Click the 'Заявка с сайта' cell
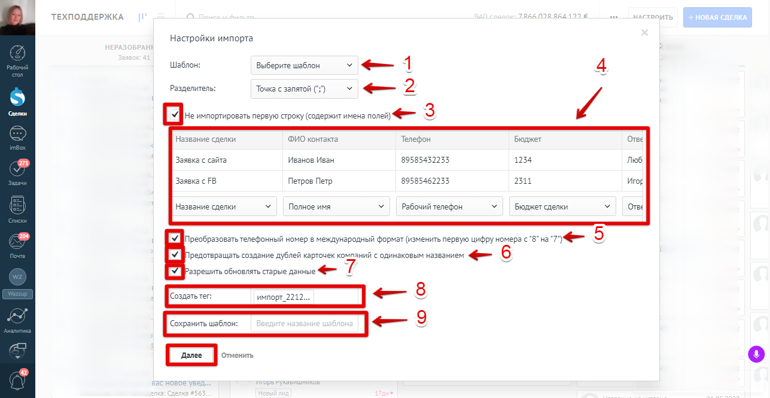Image resolution: width=770 pixels, height=398 pixels. tap(226, 160)
